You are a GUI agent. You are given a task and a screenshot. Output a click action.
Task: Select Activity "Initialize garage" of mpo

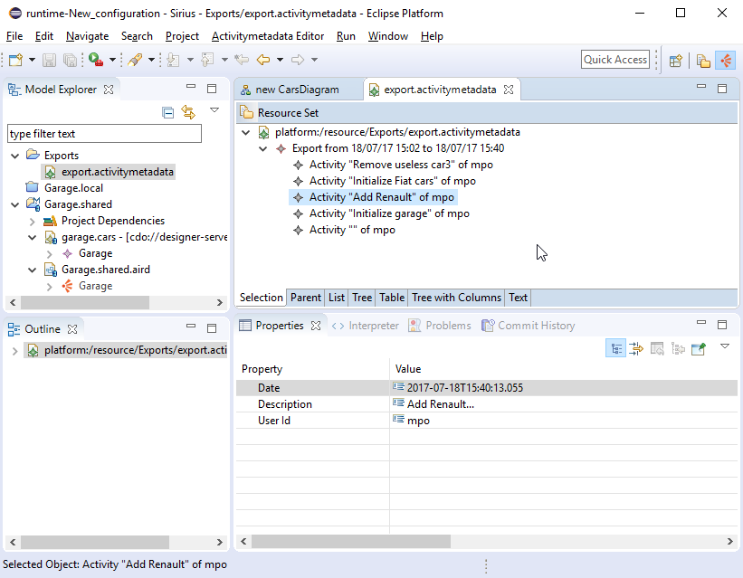tap(388, 213)
